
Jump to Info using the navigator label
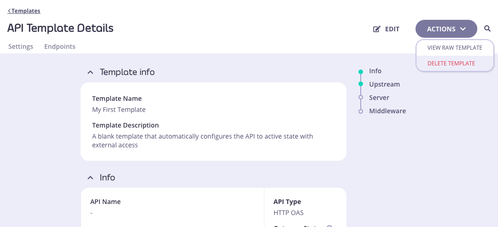click(x=375, y=71)
